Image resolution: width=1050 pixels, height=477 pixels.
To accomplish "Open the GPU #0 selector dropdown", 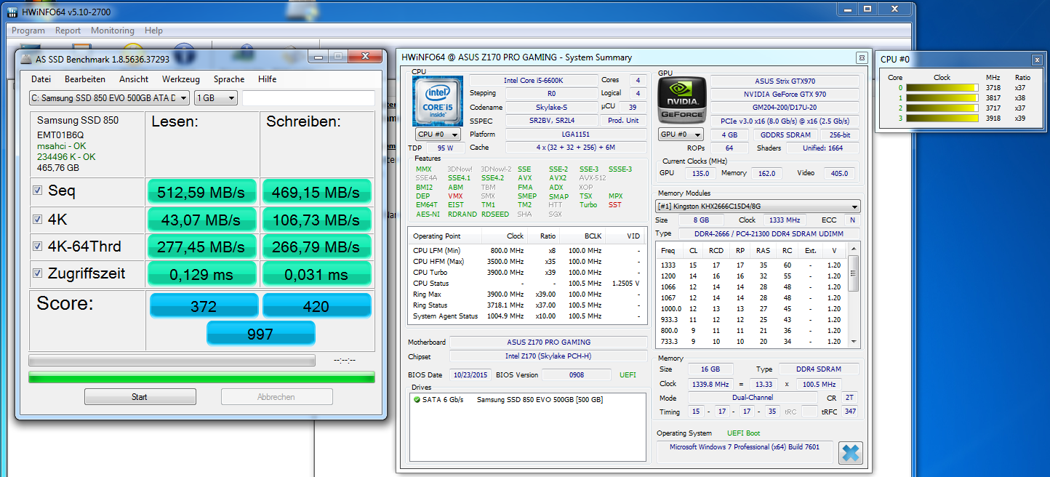I will (x=681, y=135).
